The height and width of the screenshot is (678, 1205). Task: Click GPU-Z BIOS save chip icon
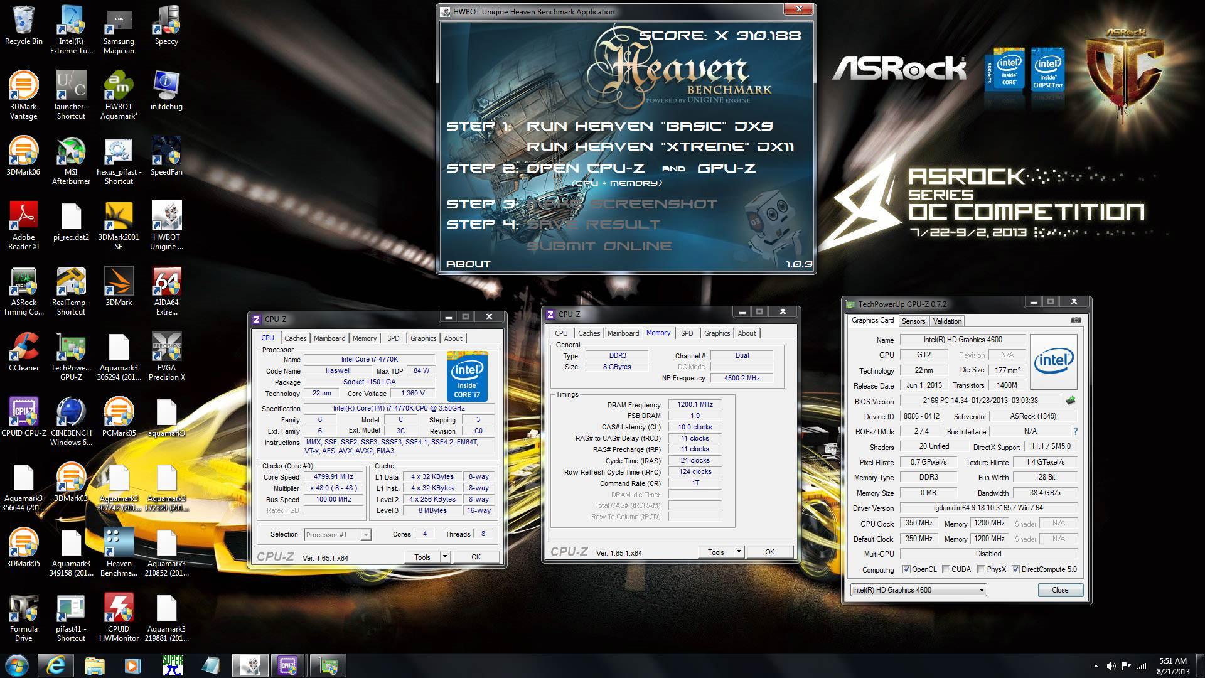tap(1071, 400)
